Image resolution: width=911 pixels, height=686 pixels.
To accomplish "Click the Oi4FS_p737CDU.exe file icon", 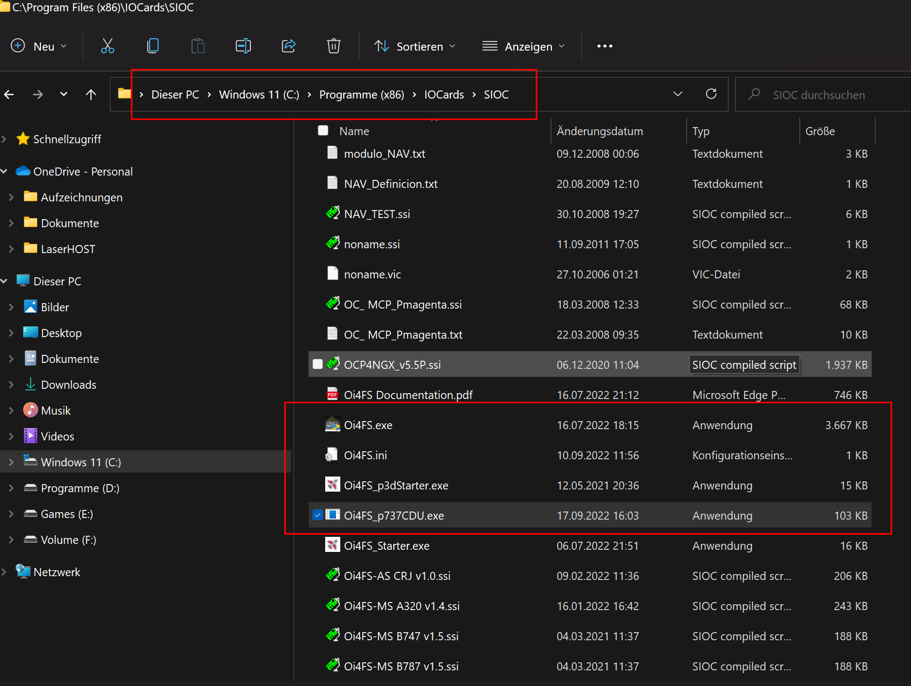I will tap(333, 515).
